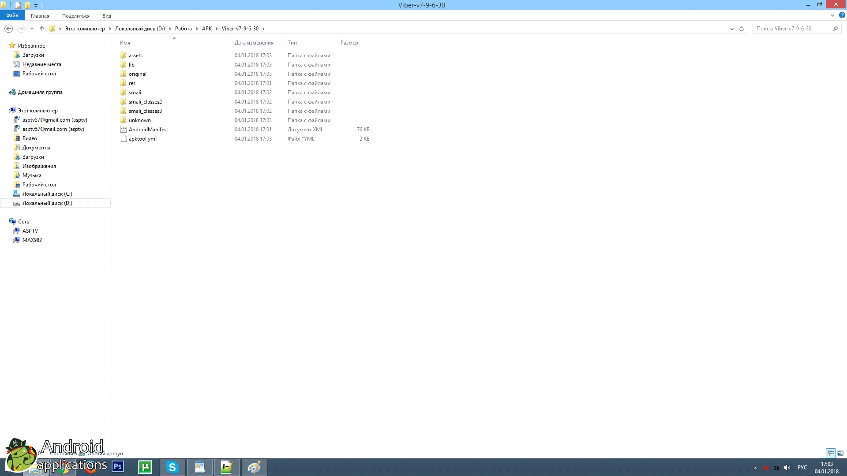Refresh the current folder view
Image resolution: width=847 pixels, height=476 pixels.
coord(742,29)
